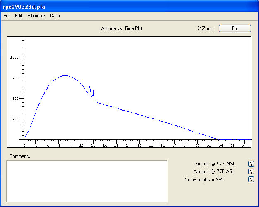
Task: Click the help icon beside Apogee AGL
Action: (250, 172)
